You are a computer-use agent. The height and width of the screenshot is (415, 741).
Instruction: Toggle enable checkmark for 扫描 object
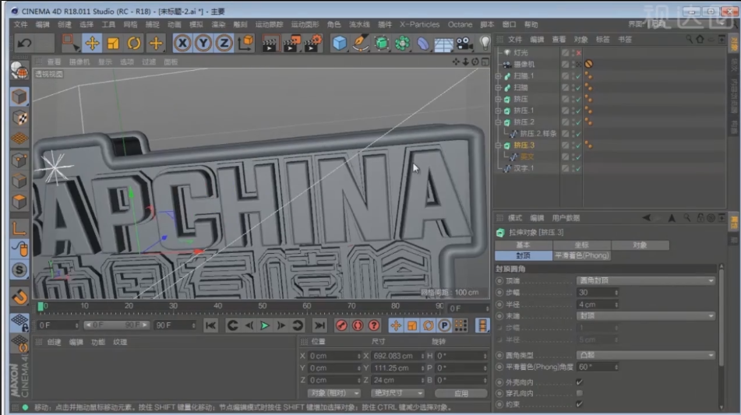coord(578,87)
